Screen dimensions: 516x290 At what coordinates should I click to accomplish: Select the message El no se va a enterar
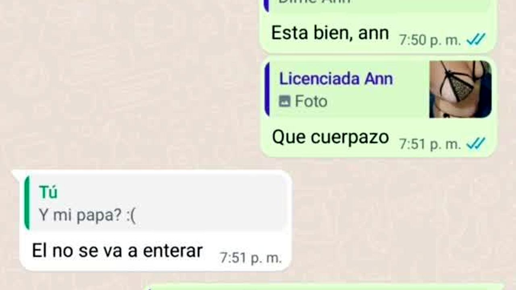tap(117, 251)
